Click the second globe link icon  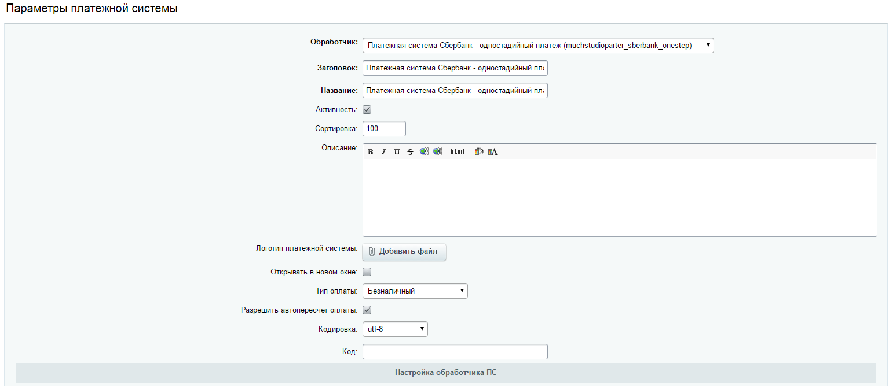click(x=438, y=151)
